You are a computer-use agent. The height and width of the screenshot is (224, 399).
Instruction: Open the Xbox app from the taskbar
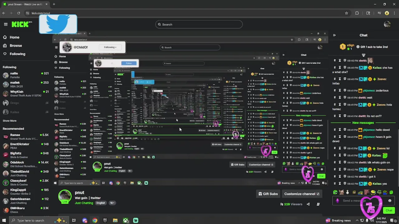coord(126,220)
